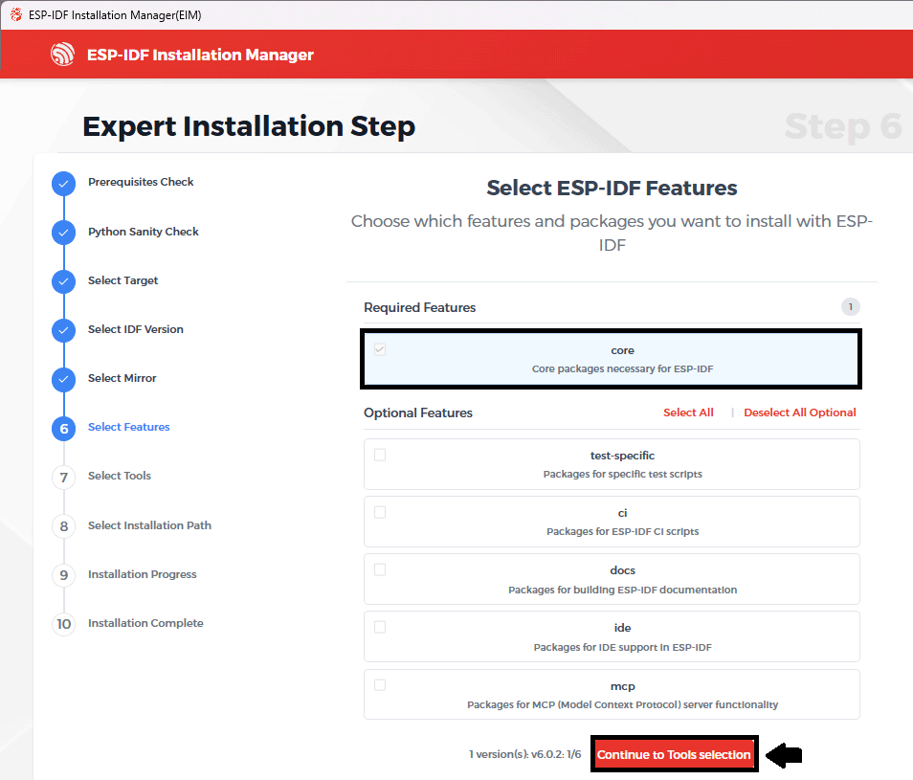Click the step 6 circle indicator
The image size is (913, 780).
[63, 429]
